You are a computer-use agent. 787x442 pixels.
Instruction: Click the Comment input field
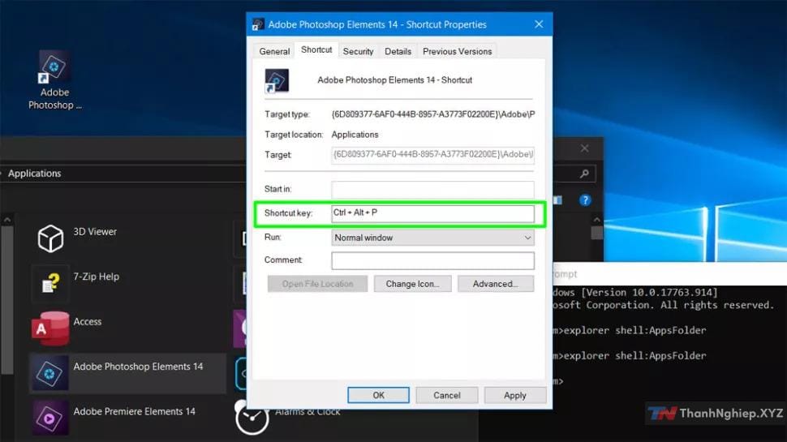(x=432, y=260)
